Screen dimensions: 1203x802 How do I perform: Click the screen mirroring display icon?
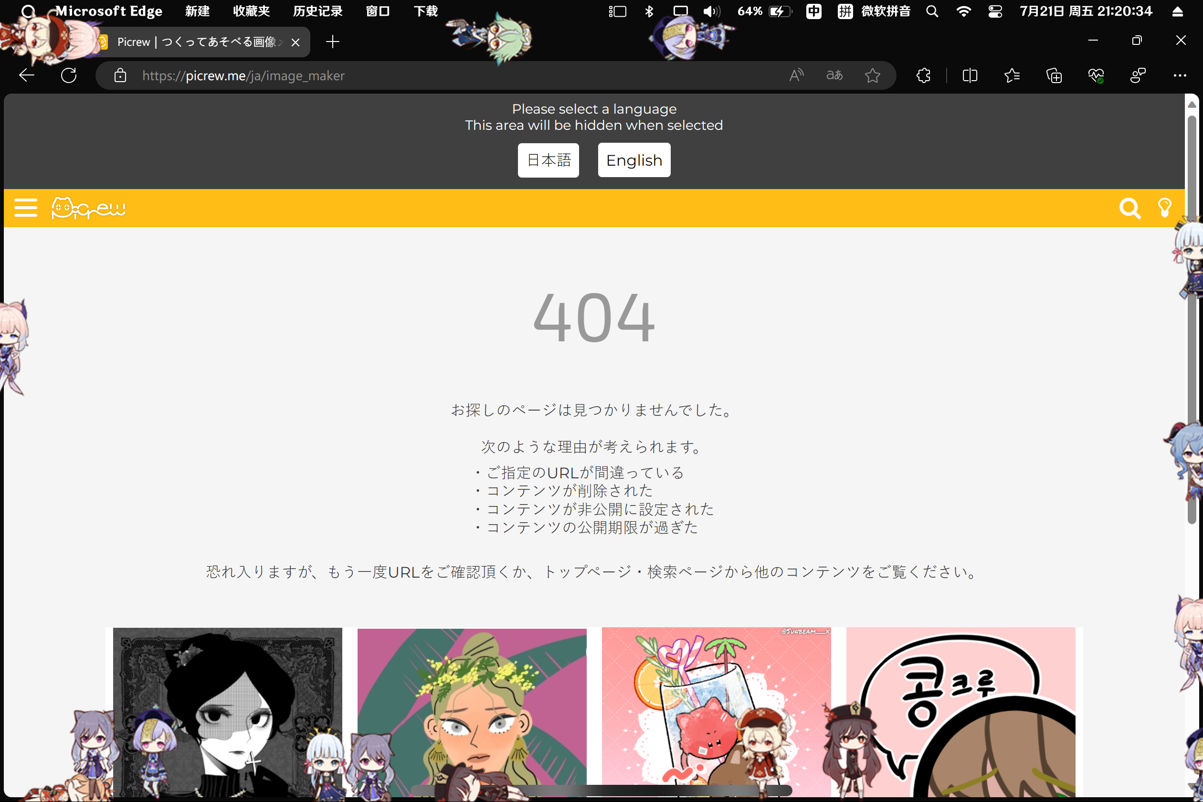pos(680,11)
